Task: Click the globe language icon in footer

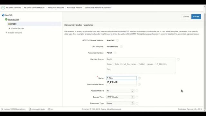Action: pos(49,109)
